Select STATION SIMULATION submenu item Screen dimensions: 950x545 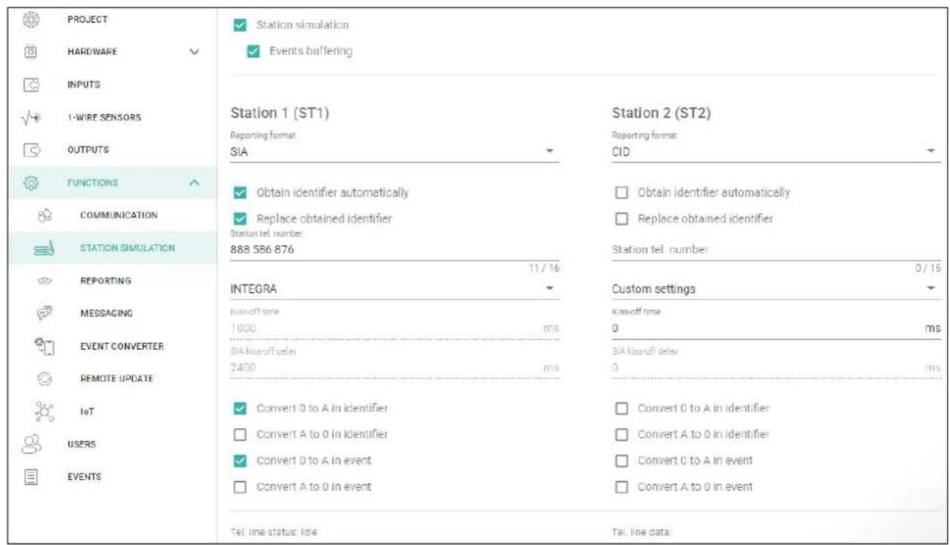[127, 248]
